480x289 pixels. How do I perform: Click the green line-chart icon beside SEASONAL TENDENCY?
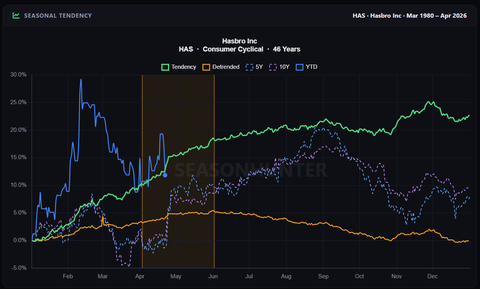coord(16,15)
